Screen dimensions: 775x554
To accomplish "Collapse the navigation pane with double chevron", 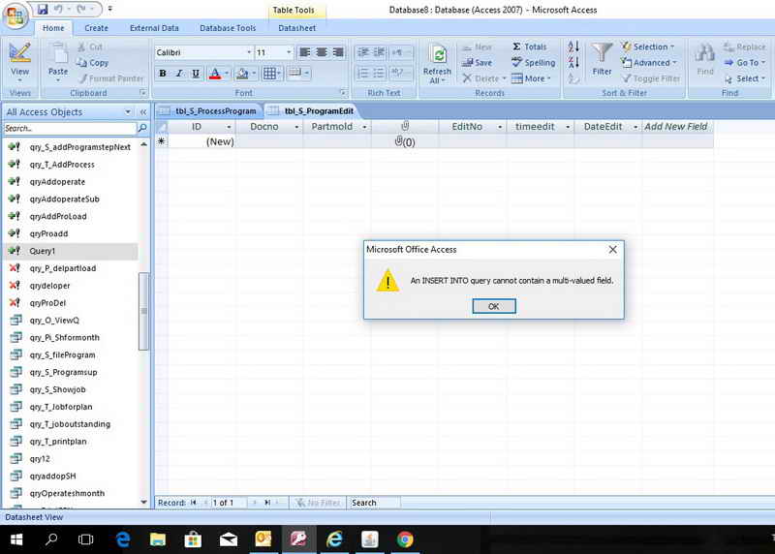I will (x=143, y=112).
